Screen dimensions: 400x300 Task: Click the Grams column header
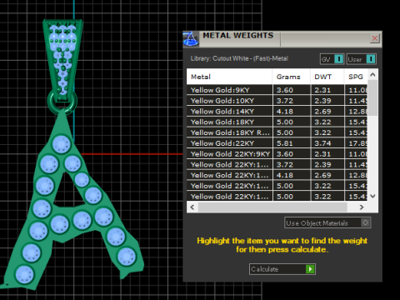(x=291, y=77)
